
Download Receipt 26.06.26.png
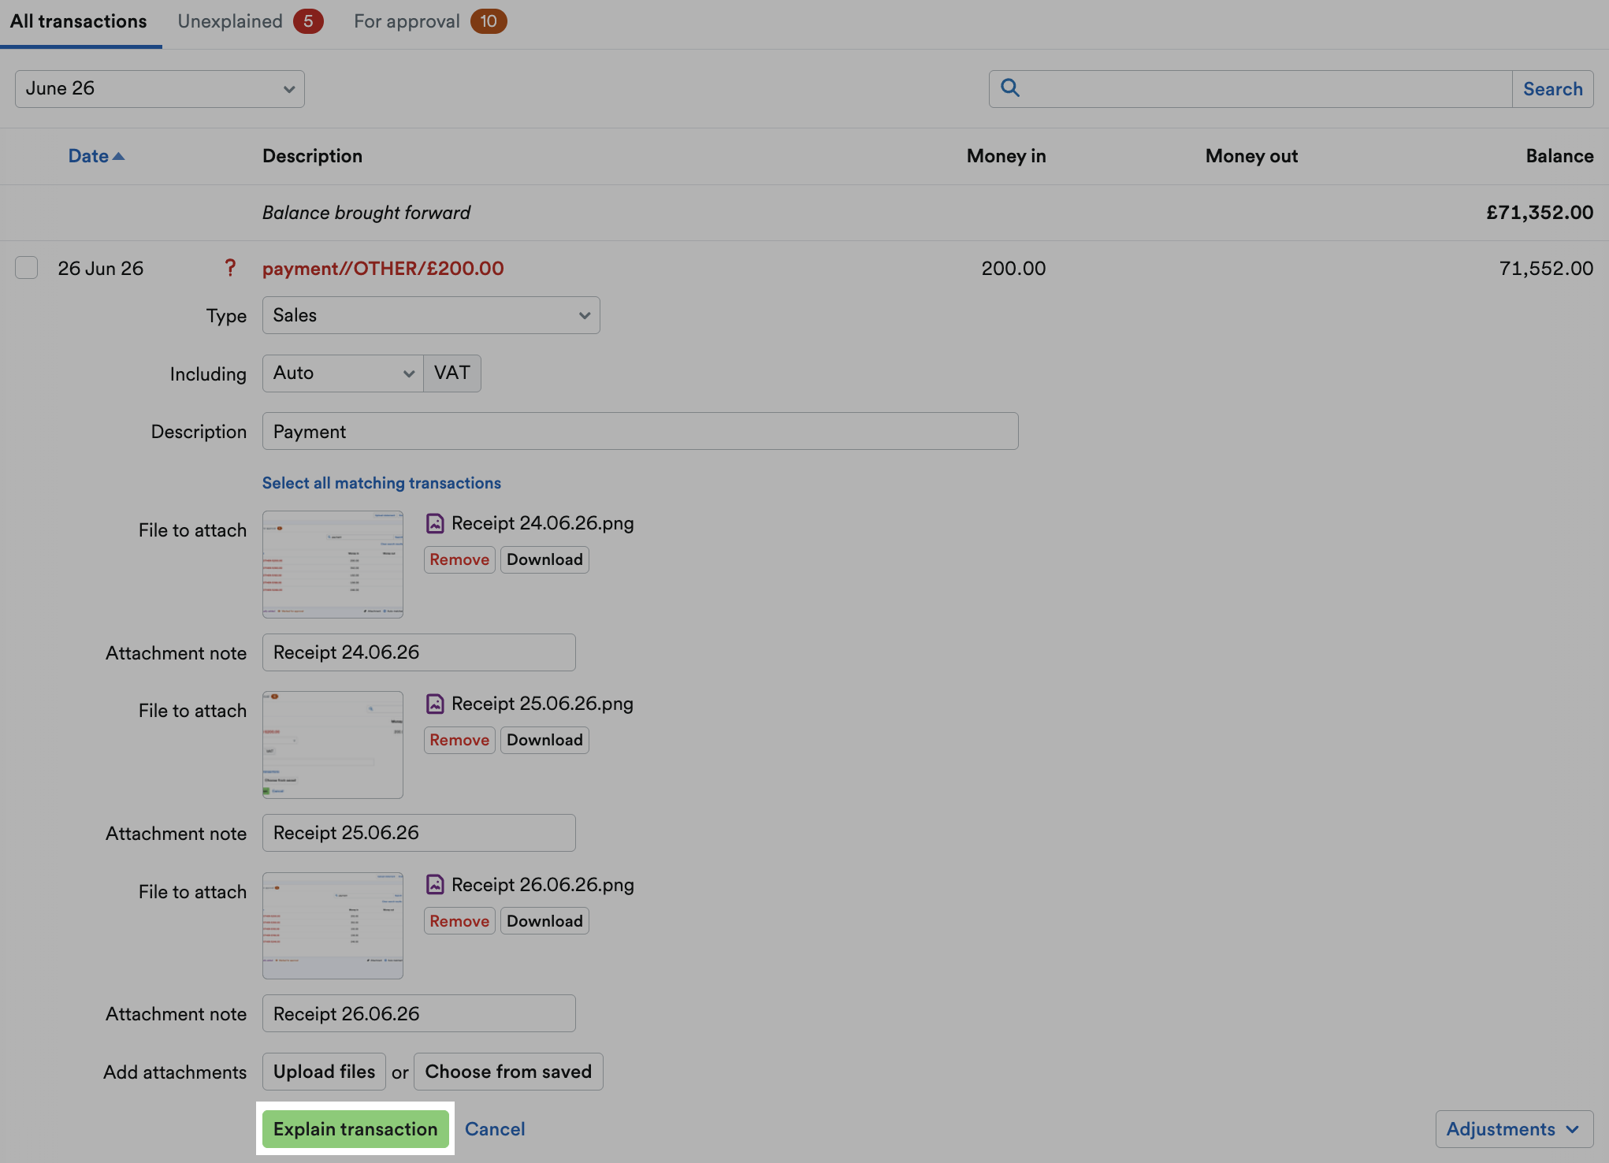544,921
